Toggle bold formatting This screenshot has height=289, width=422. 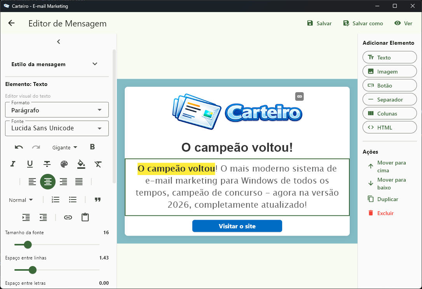[x=92, y=147]
